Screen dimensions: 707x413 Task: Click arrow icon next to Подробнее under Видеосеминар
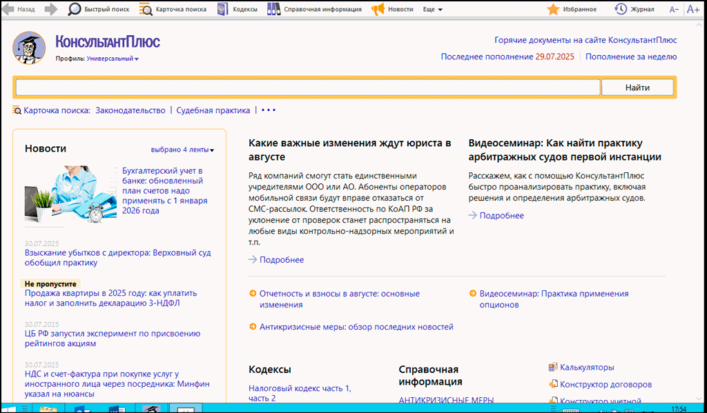coord(472,215)
